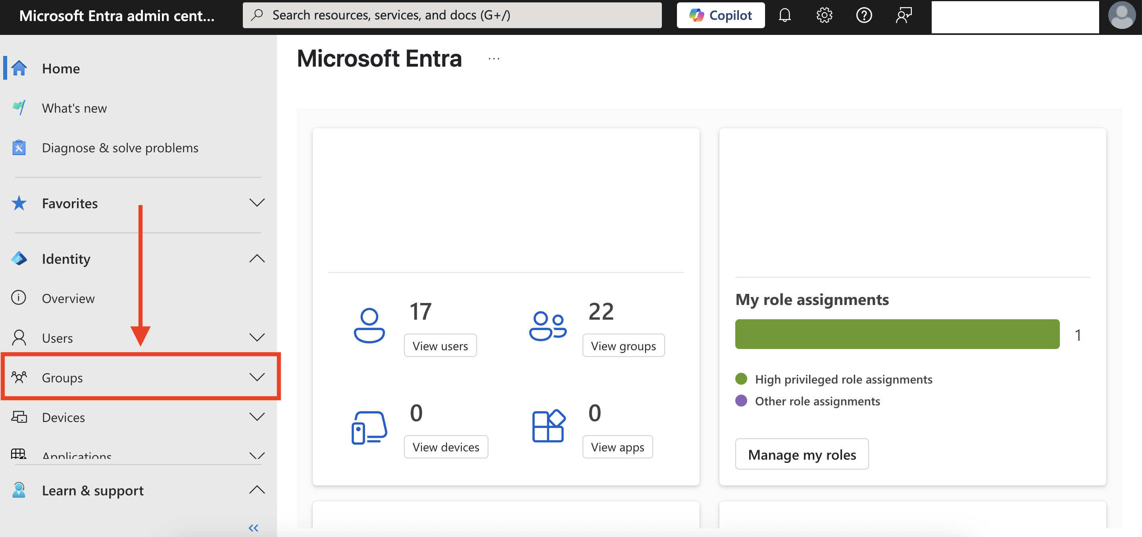Open the Settings gear icon
The image size is (1142, 537).
(x=824, y=15)
